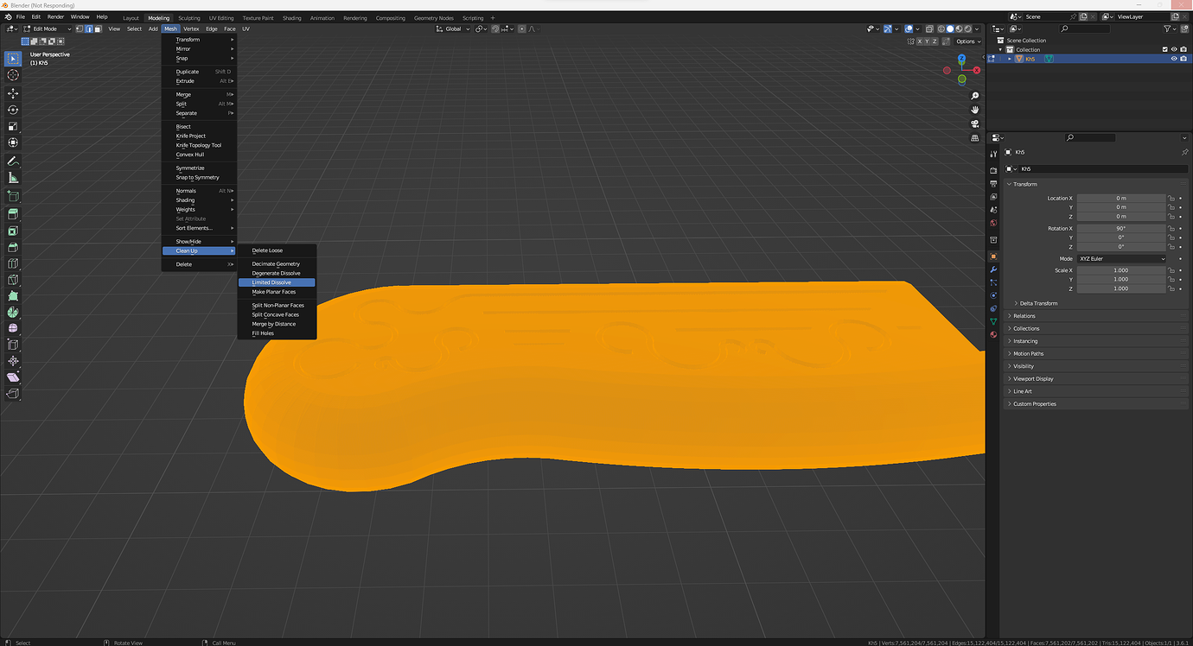Open the Vertex menu in header
This screenshot has width=1193, height=646.
191,28
